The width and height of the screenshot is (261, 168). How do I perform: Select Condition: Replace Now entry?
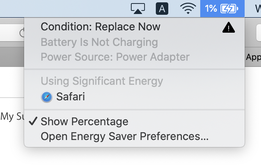point(101,27)
